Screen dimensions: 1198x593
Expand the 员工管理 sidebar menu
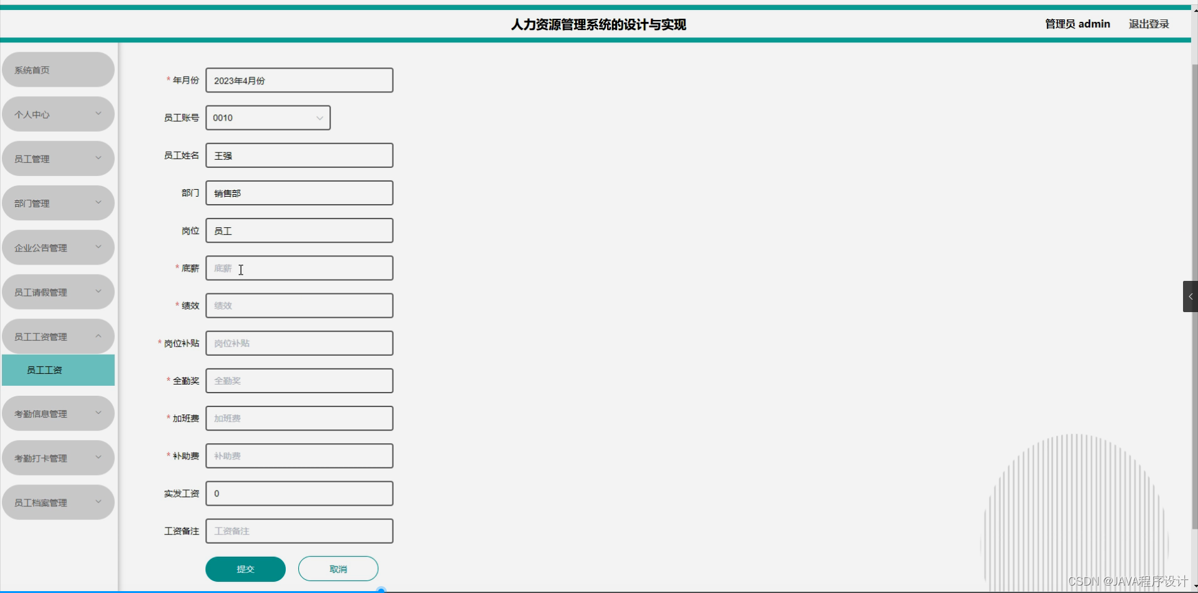pos(58,159)
